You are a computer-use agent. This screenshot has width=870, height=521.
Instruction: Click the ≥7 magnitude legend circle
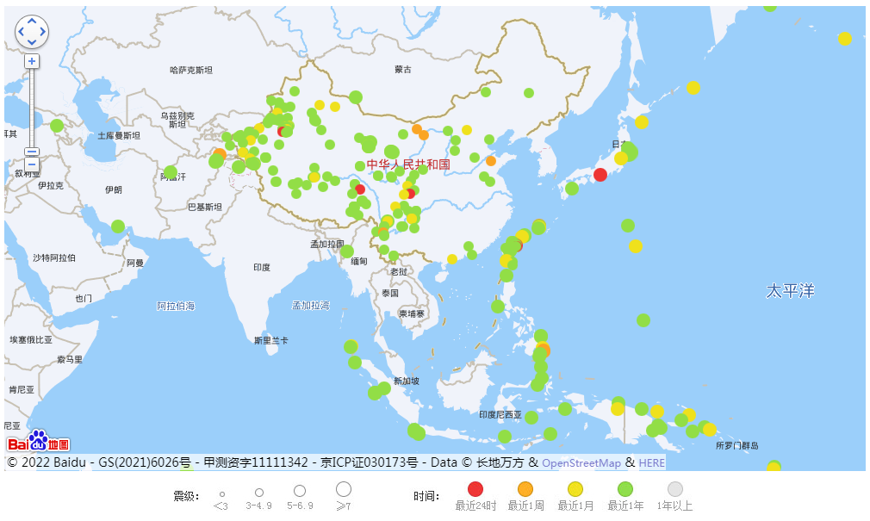pos(344,489)
